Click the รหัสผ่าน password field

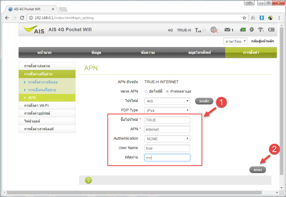tap(167, 158)
